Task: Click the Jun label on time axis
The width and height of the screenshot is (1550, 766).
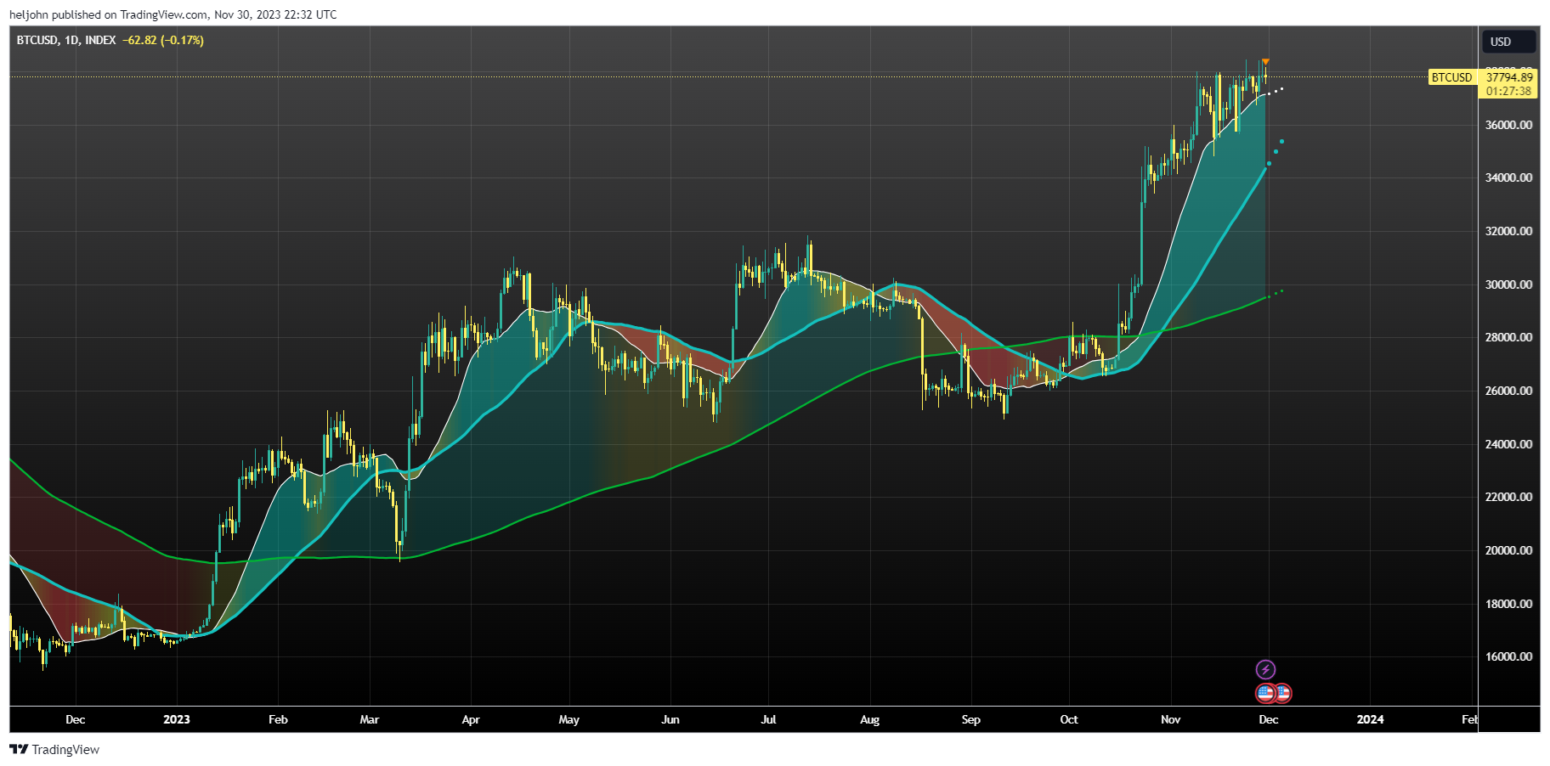Action: [670, 719]
